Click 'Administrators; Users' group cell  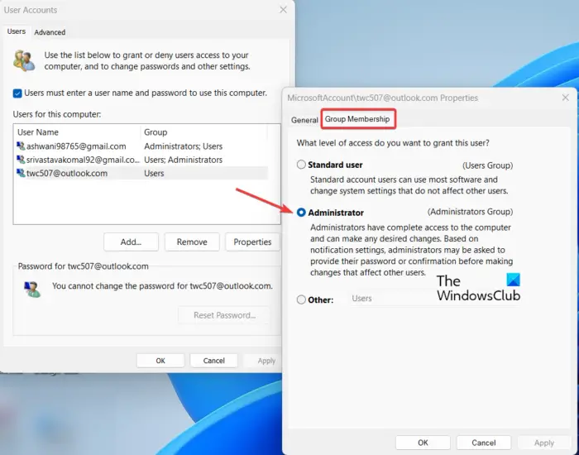point(183,146)
